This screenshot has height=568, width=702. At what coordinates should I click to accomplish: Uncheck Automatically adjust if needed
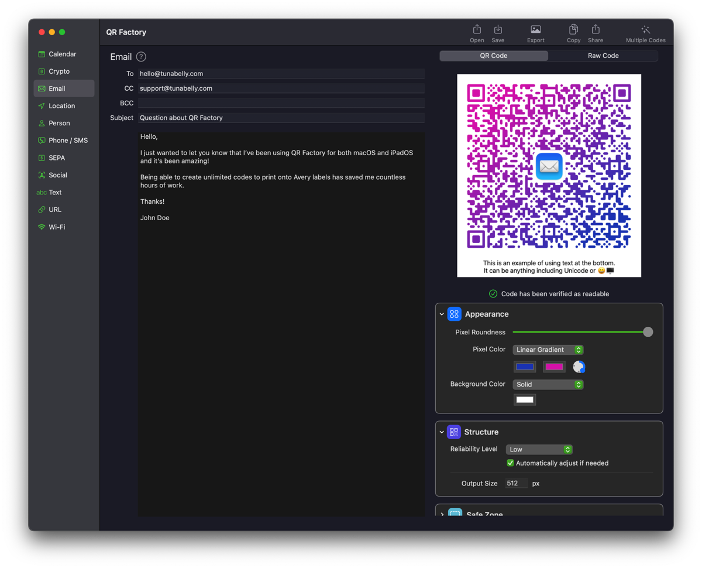point(510,463)
